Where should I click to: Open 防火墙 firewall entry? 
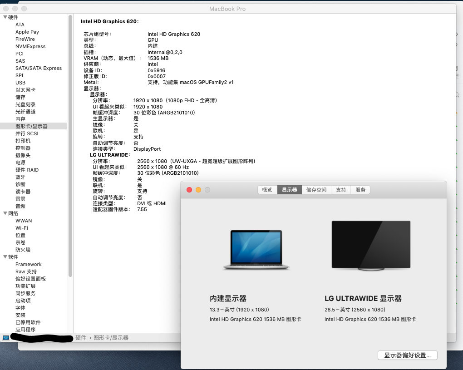23,250
